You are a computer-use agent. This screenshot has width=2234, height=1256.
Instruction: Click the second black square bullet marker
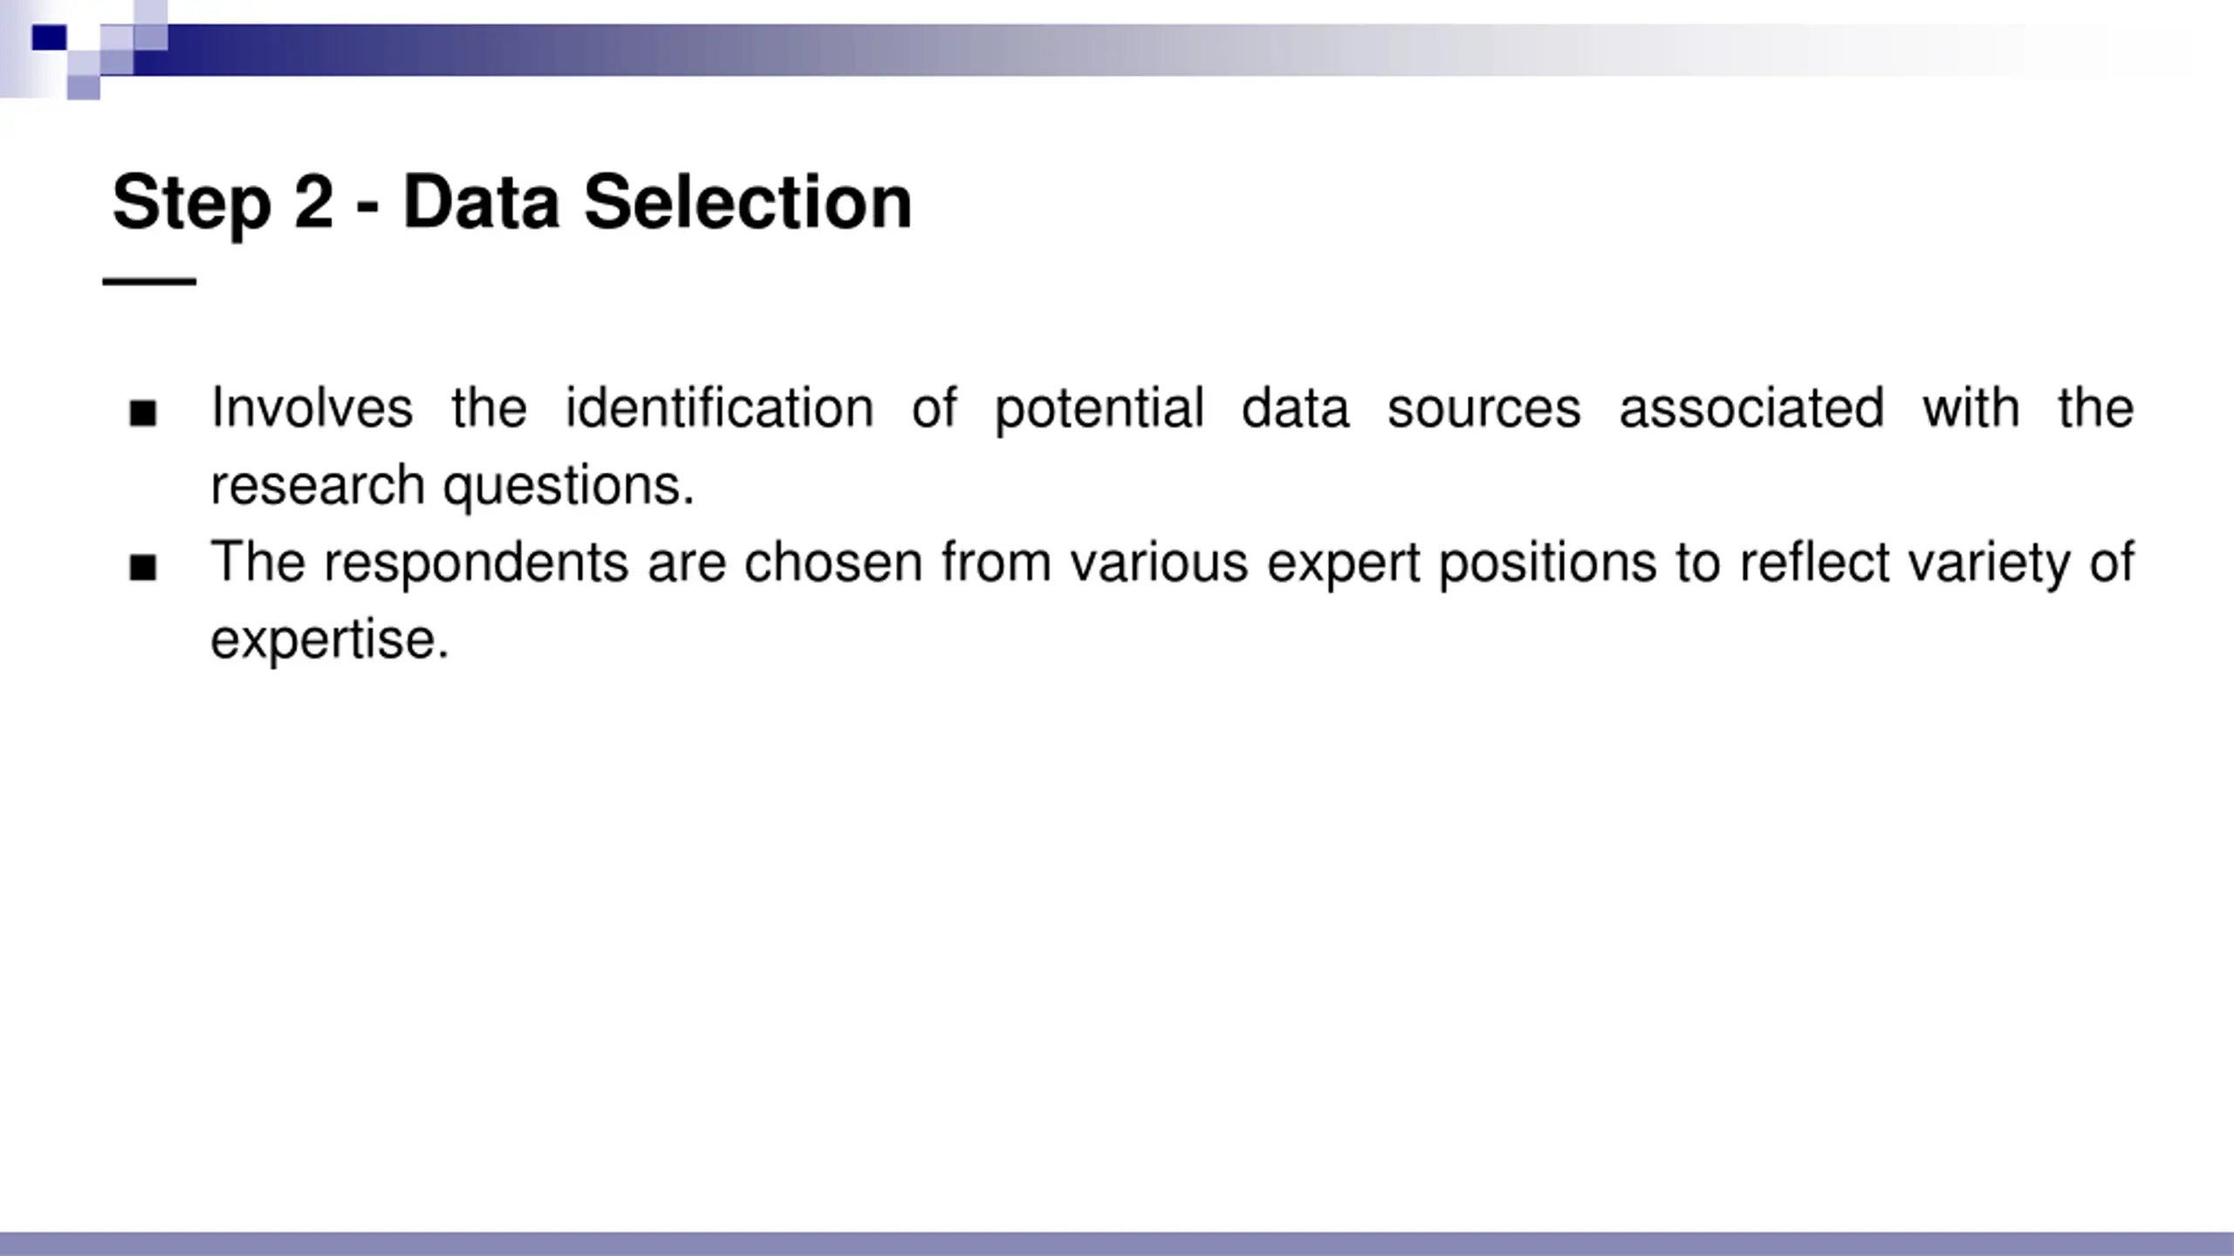[143, 568]
